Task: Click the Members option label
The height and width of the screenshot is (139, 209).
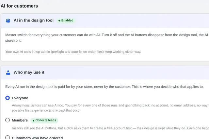Action: [20, 120]
